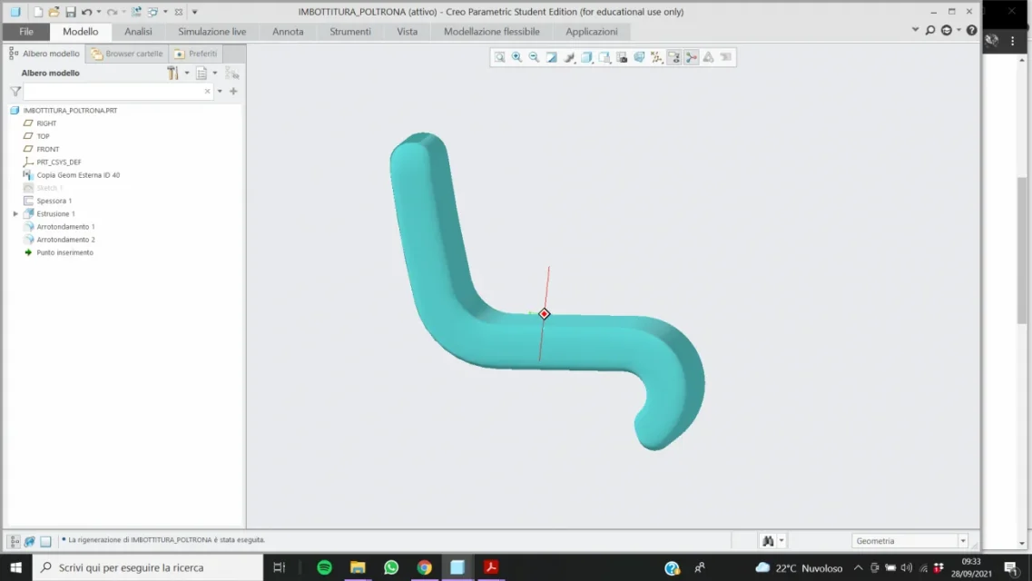
Task: Open the display style dropdown cube icon
Action: coord(586,57)
